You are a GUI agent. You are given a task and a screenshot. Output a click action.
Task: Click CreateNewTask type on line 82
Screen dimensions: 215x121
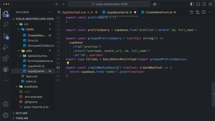[150, 68]
